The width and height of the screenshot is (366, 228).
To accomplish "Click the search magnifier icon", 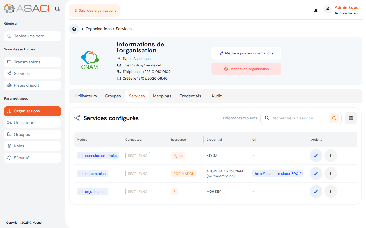I will click(334, 118).
